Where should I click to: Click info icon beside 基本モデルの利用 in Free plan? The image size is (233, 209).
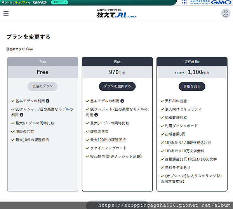coord(47,101)
